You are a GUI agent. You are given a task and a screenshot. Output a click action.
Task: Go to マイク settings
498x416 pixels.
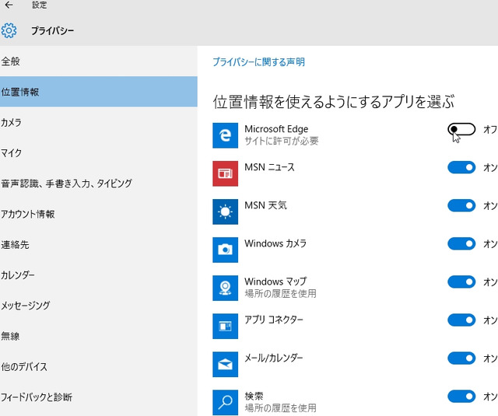tap(99, 152)
